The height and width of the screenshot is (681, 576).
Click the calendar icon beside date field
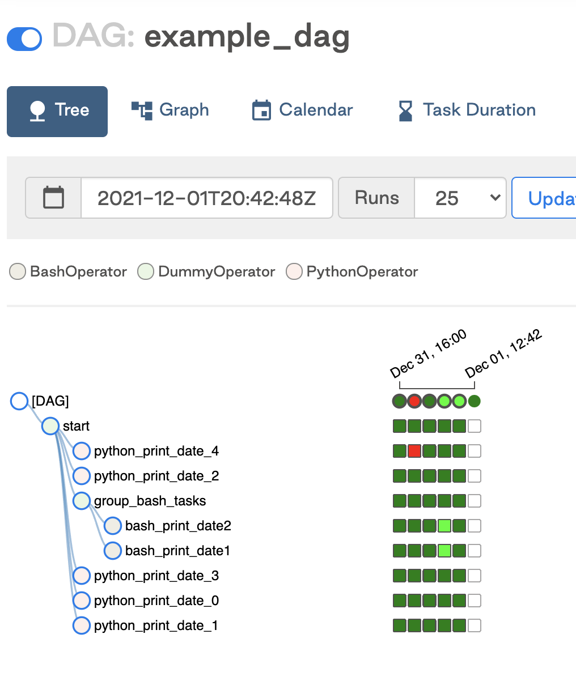[54, 198]
